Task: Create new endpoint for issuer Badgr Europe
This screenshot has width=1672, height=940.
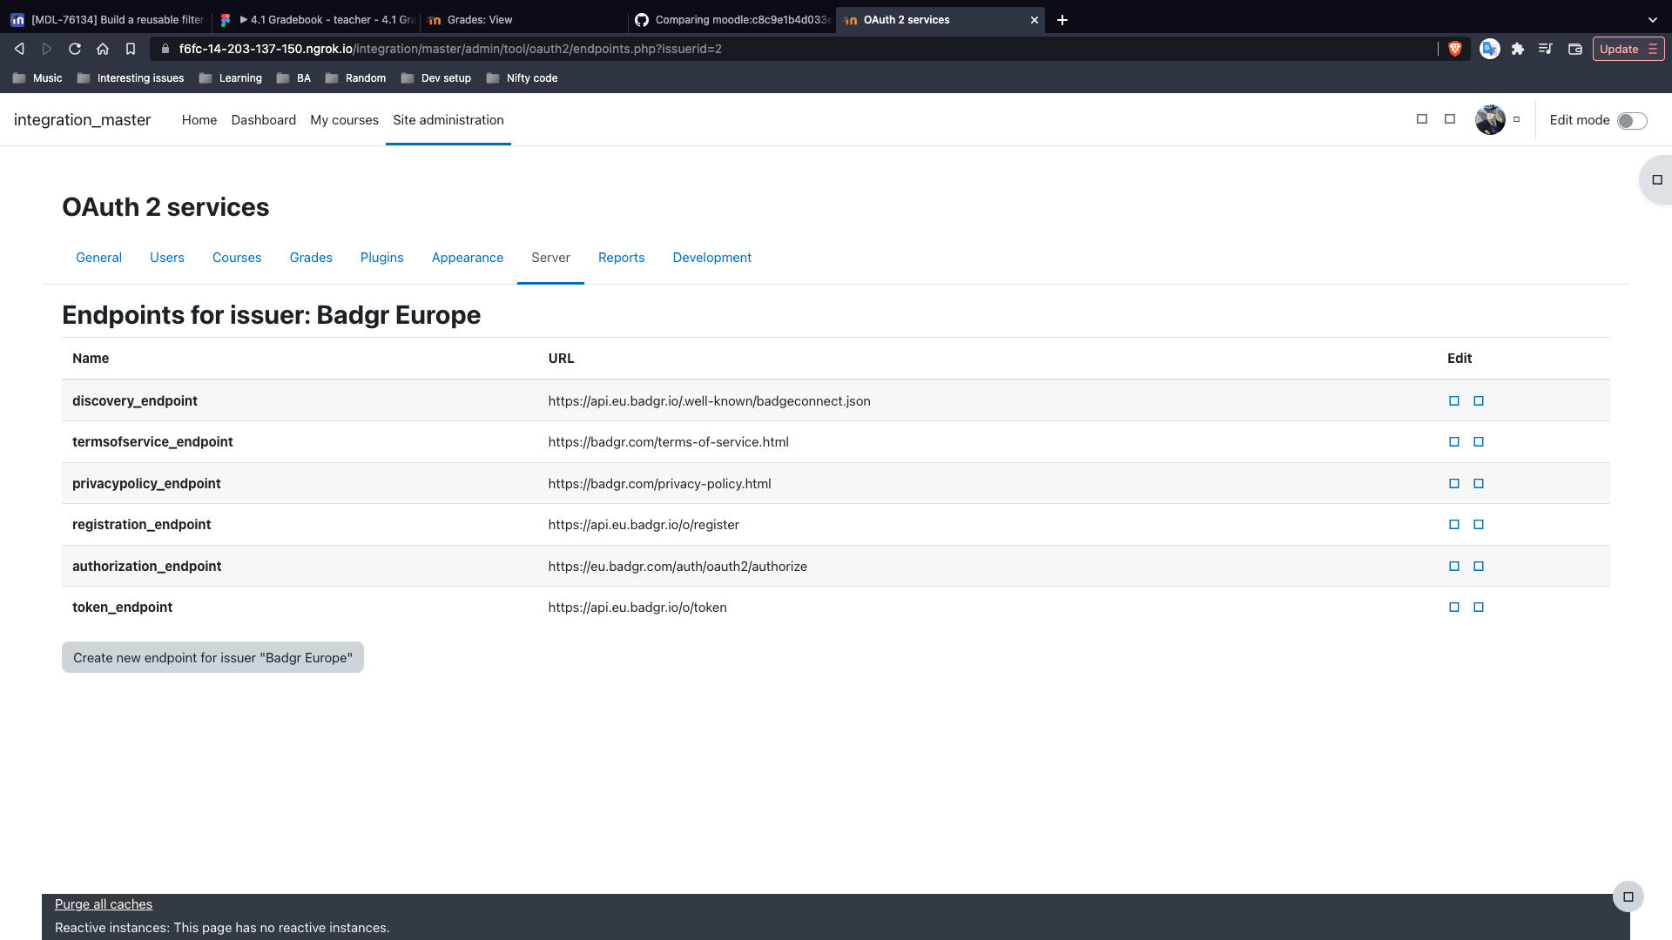Action: coord(212,658)
